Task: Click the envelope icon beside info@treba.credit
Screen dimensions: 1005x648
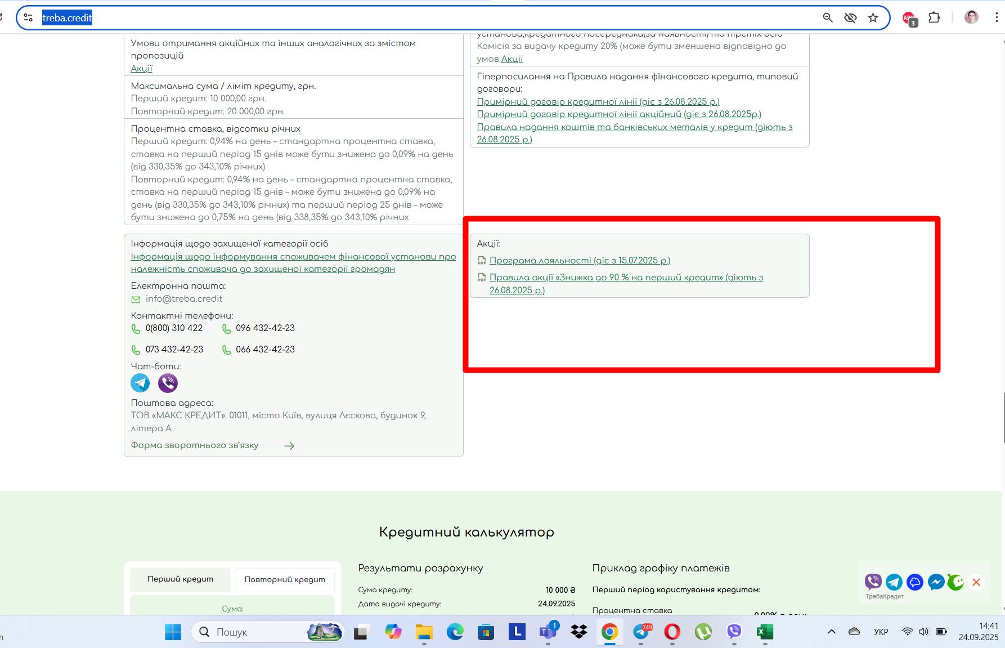Action: pos(136,300)
